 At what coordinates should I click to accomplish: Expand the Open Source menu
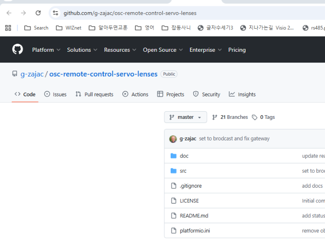[x=163, y=50]
